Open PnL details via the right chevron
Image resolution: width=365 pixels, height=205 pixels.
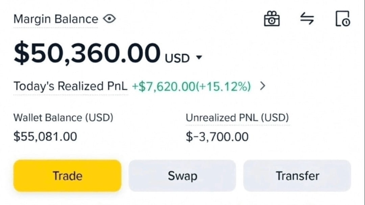[x=263, y=86]
